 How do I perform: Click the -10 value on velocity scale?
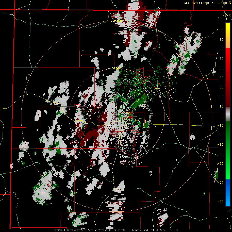(x=220, y=126)
